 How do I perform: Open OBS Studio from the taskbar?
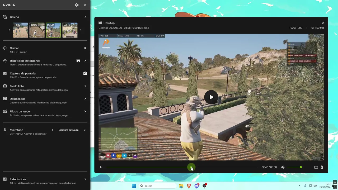pyautogui.click(x=204, y=186)
